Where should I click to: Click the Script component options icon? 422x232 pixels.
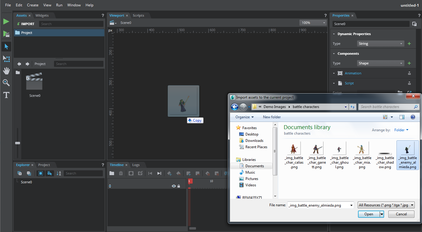[409, 83]
